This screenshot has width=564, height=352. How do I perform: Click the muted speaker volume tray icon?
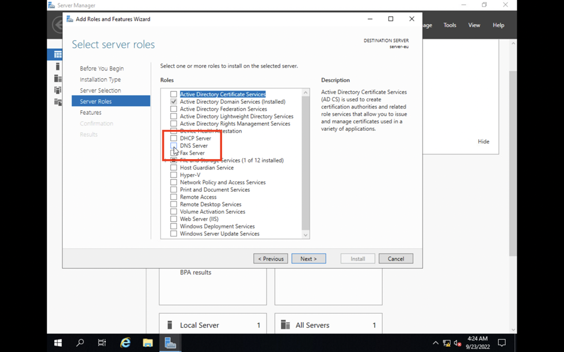coord(458,343)
